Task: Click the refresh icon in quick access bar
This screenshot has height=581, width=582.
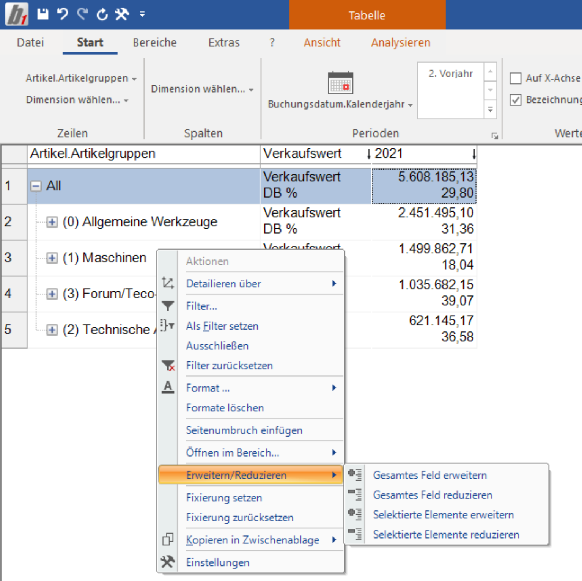Action: [102, 14]
